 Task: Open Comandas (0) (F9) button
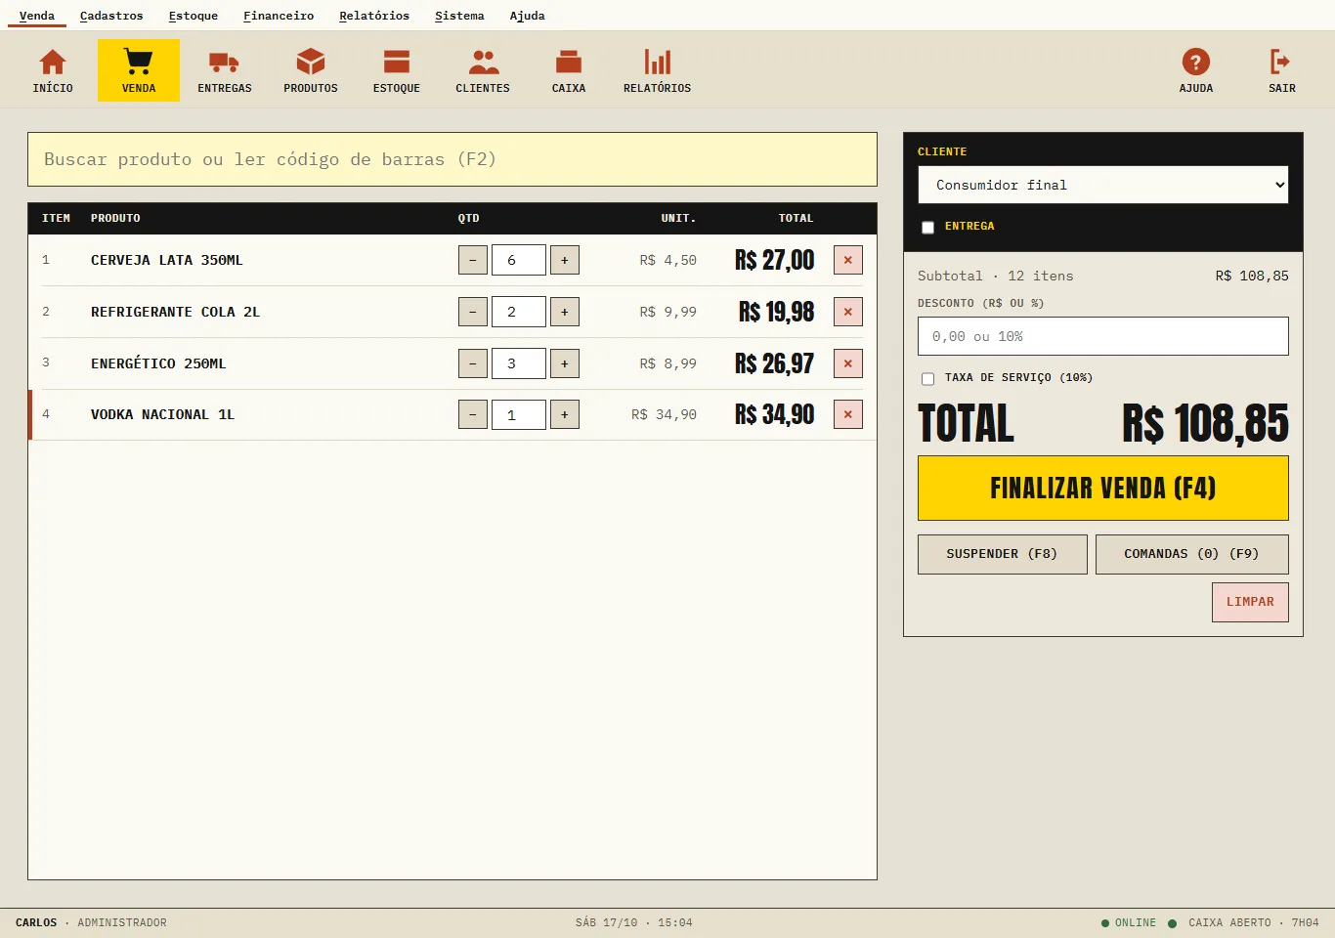coord(1192,554)
